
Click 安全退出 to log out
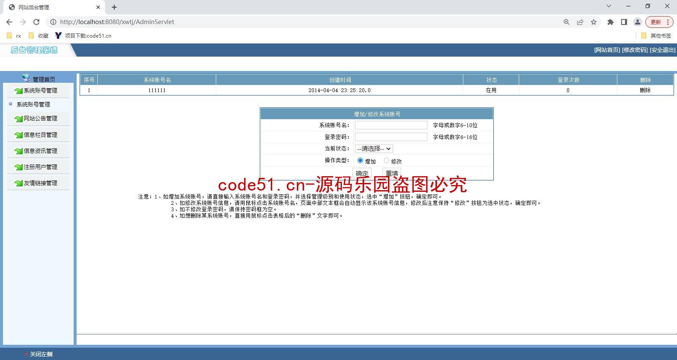coord(663,50)
